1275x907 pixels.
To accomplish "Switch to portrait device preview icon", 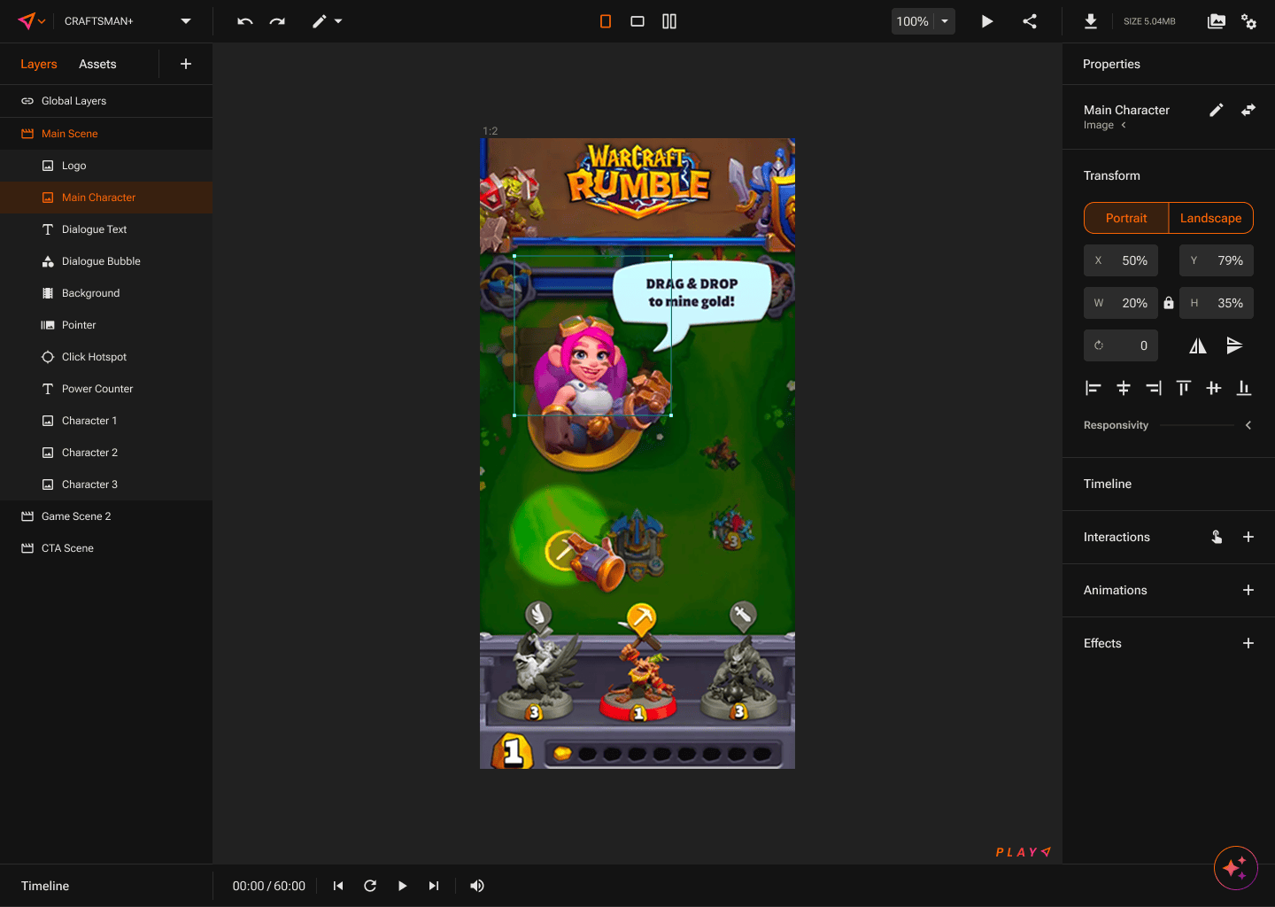I will tap(606, 21).
